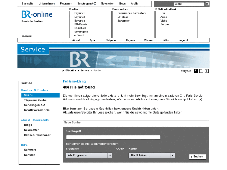Go to the Sport section
The width and height of the screenshot is (227, 170).
coord(93,40)
